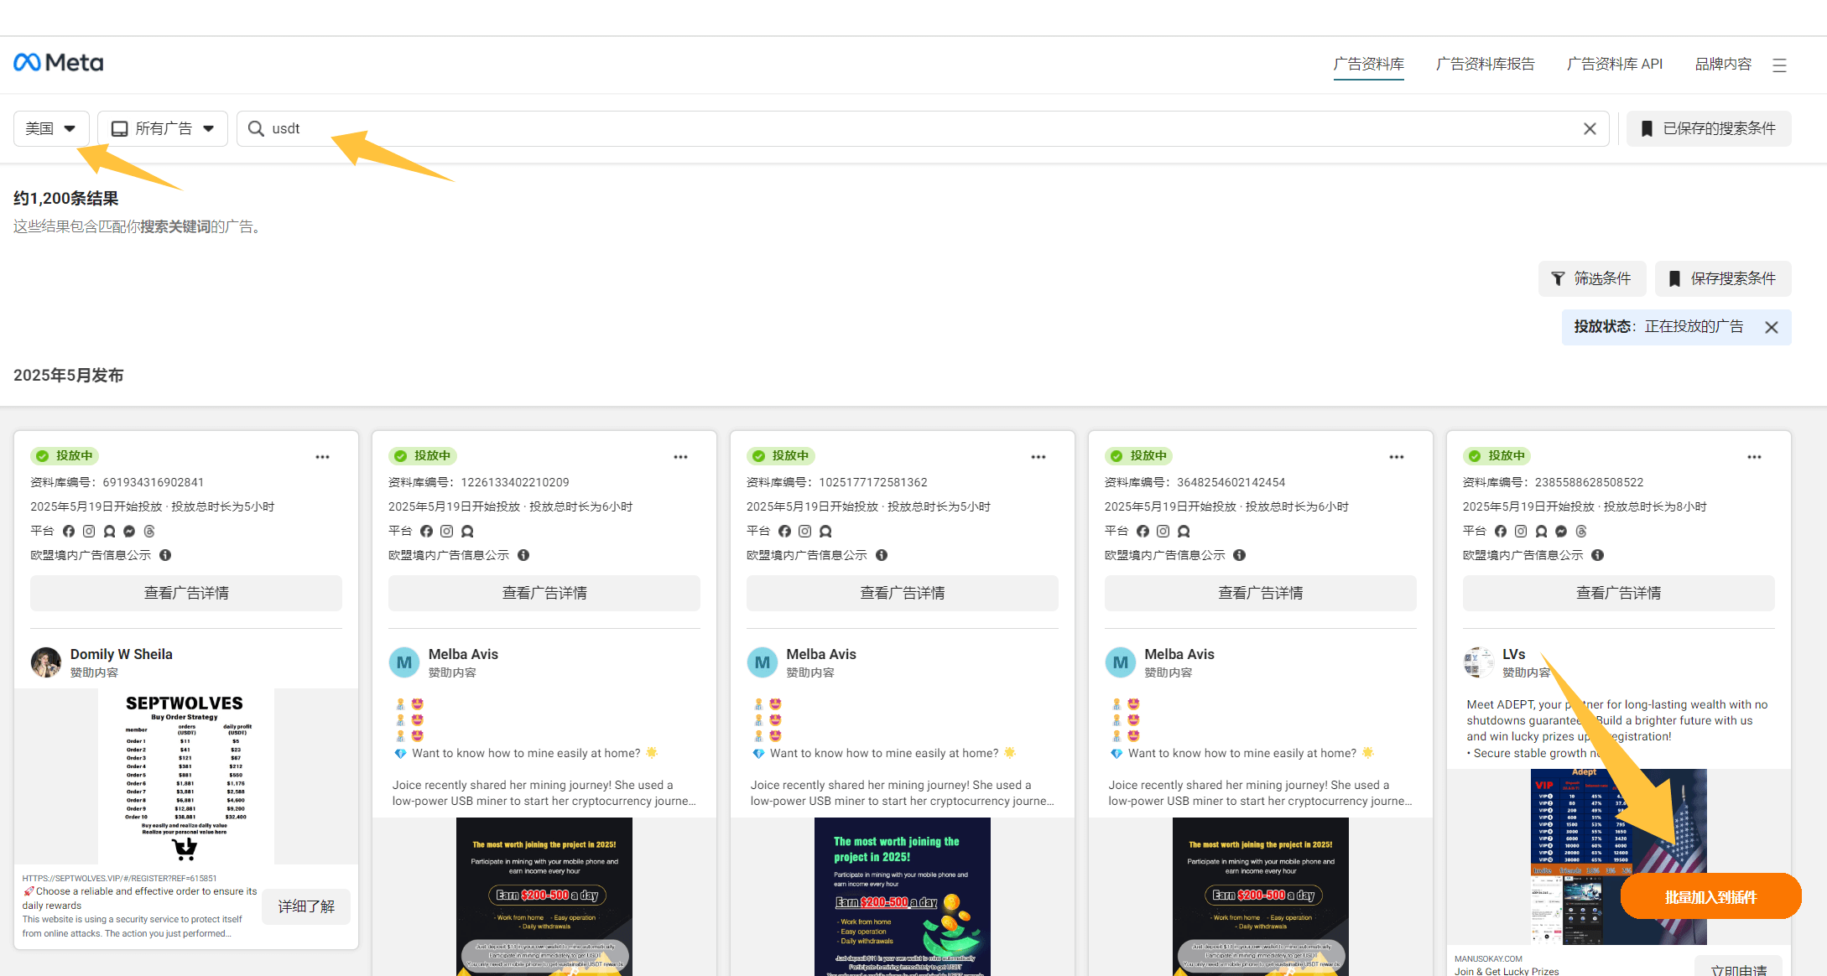Image resolution: width=1827 pixels, height=976 pixels.
Task: Click EU ad info icon on ad 1226133402210209
Action: click(523, 555)
